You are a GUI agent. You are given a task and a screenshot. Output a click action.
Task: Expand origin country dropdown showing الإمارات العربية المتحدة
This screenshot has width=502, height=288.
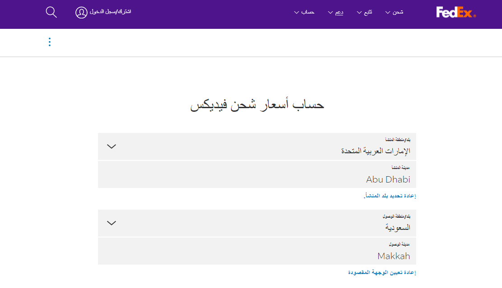click(257, 146)
